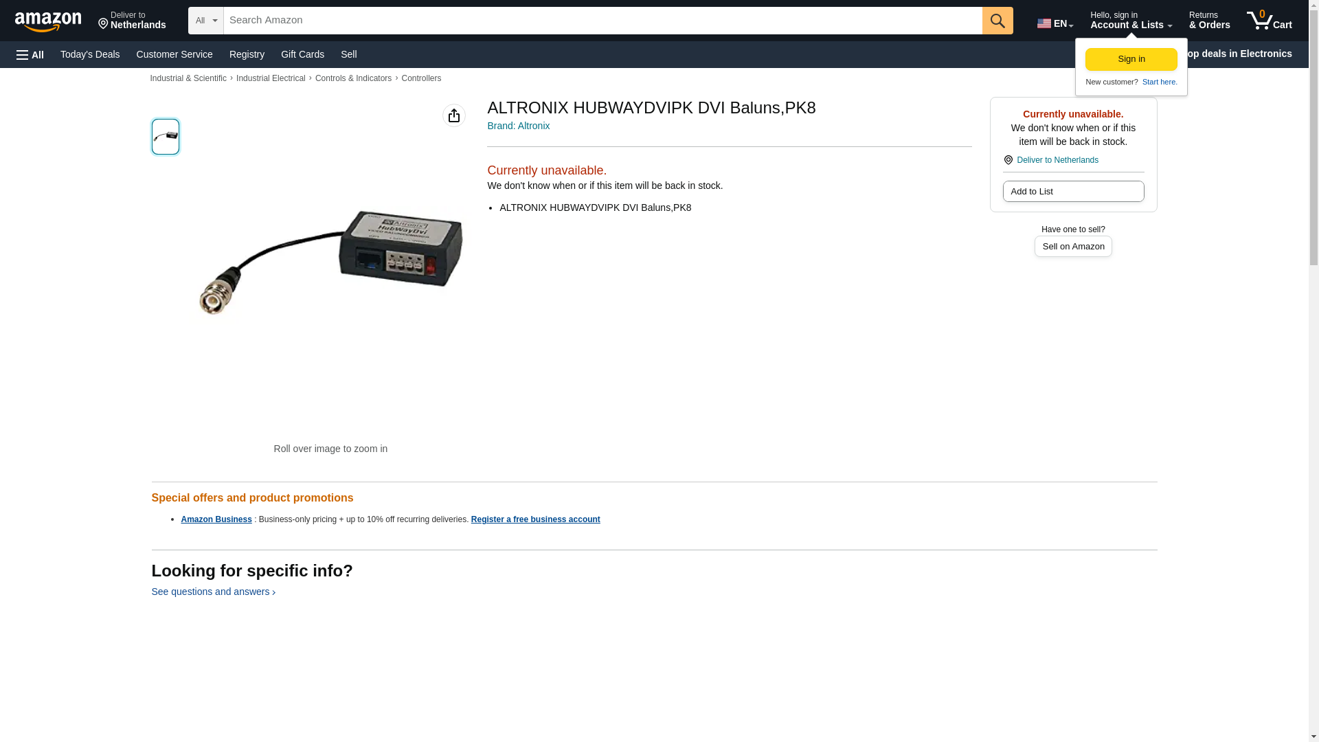This screenshot has height=742, width=1319.
Task: Click Register a free business account link
Action: (x=535, y=519)
